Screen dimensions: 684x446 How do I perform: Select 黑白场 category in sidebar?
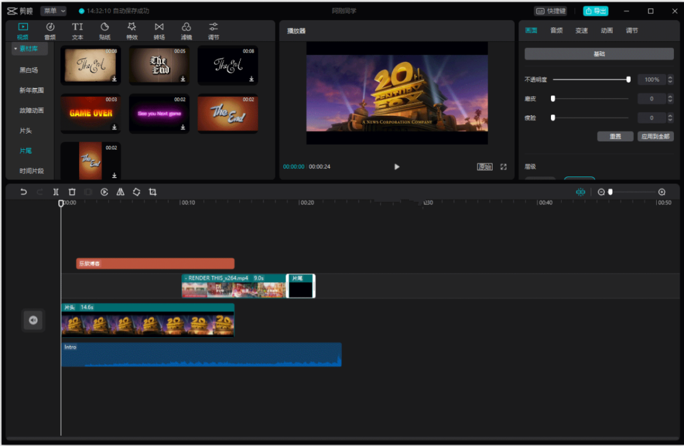click(x=28, y=70)
